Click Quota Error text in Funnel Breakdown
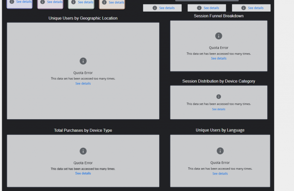Screen dimensions: 294x191 point(219,48)
